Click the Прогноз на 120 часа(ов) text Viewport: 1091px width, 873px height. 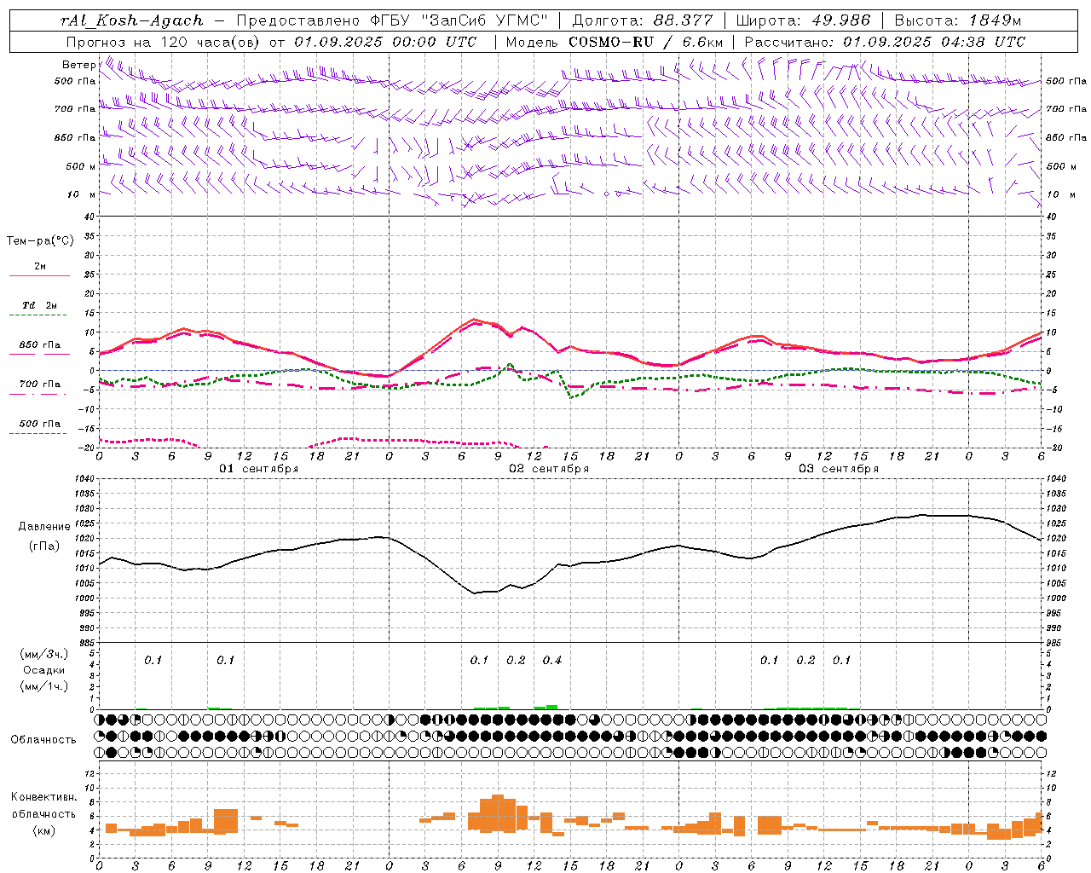tap(164, 42)
